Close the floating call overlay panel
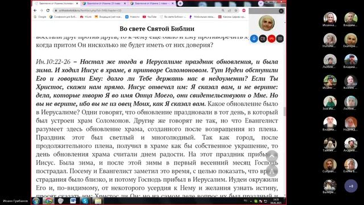The height and width of the screenshot is (205, 364). click(x=281, y=11)
